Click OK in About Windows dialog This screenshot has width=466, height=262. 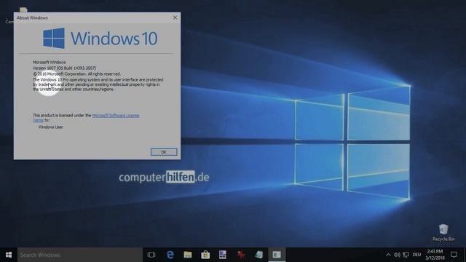point(164,152)
